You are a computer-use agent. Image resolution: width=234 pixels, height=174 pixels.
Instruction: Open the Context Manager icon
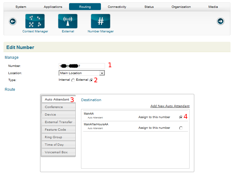click(35, 21)
